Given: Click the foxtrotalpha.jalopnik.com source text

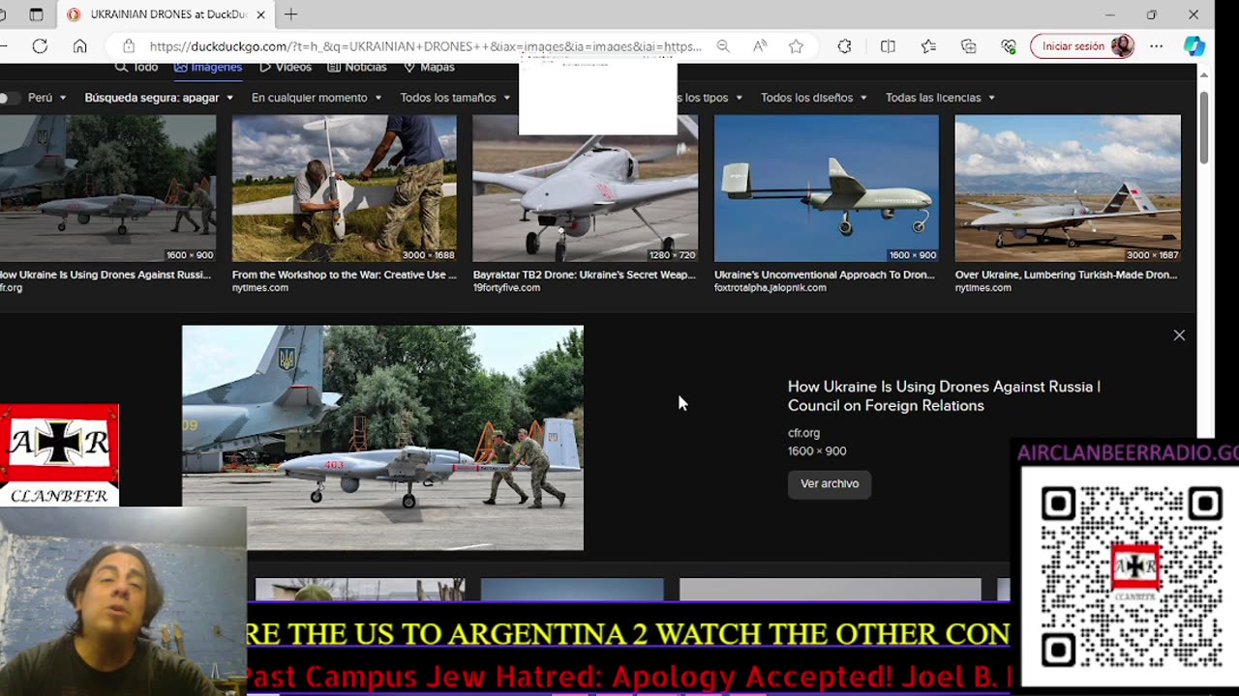Looking at the screenshot, I should (771, 288).
